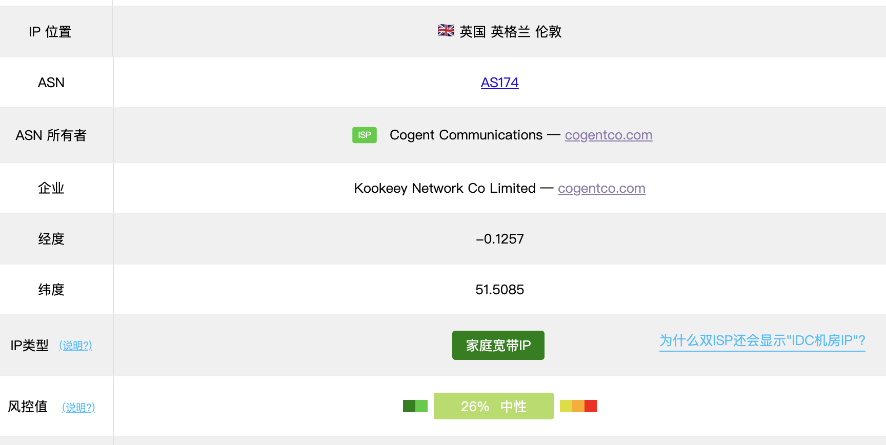
Task: Click the IP 位置 label
Action: tap(50, 32)
